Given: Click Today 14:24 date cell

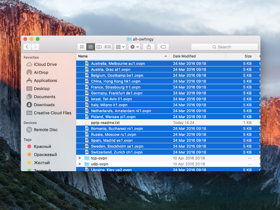Looking at the screenshot, I should (183, 123).
